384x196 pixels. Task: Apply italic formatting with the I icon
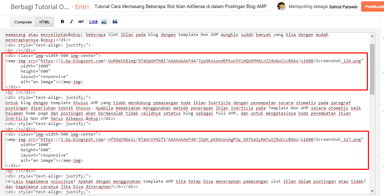(x=71, y=22)
